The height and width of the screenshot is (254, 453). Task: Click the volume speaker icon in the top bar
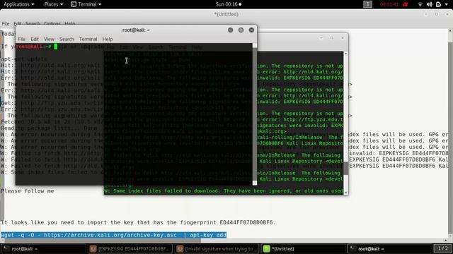[430, 4]
